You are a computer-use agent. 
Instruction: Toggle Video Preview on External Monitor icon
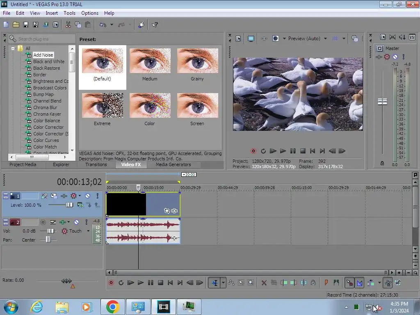point(251,39)
